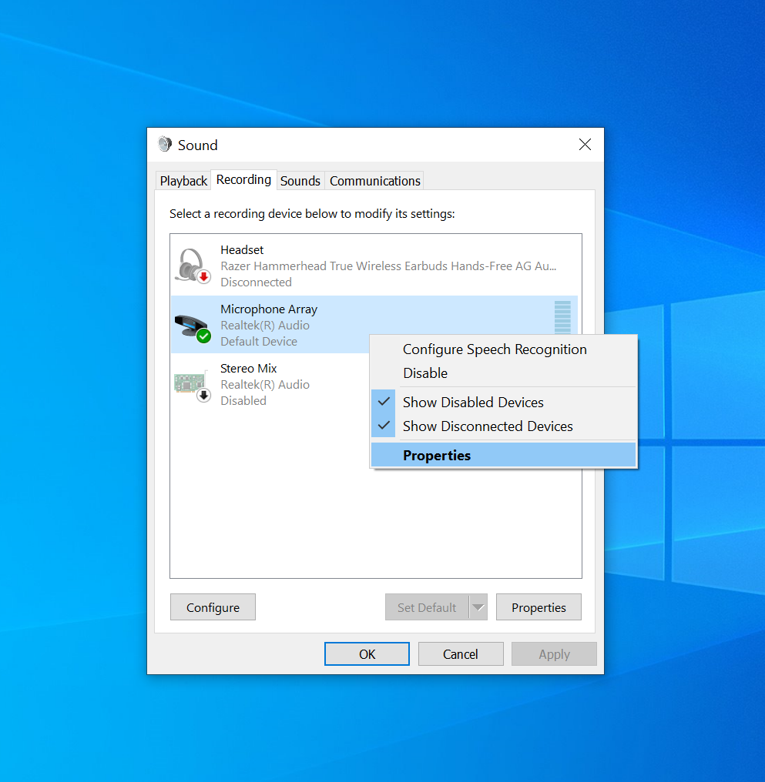This screenshot has width=765, height=782.
Task: Close the Sound dialog window
Action: point(585,145)
